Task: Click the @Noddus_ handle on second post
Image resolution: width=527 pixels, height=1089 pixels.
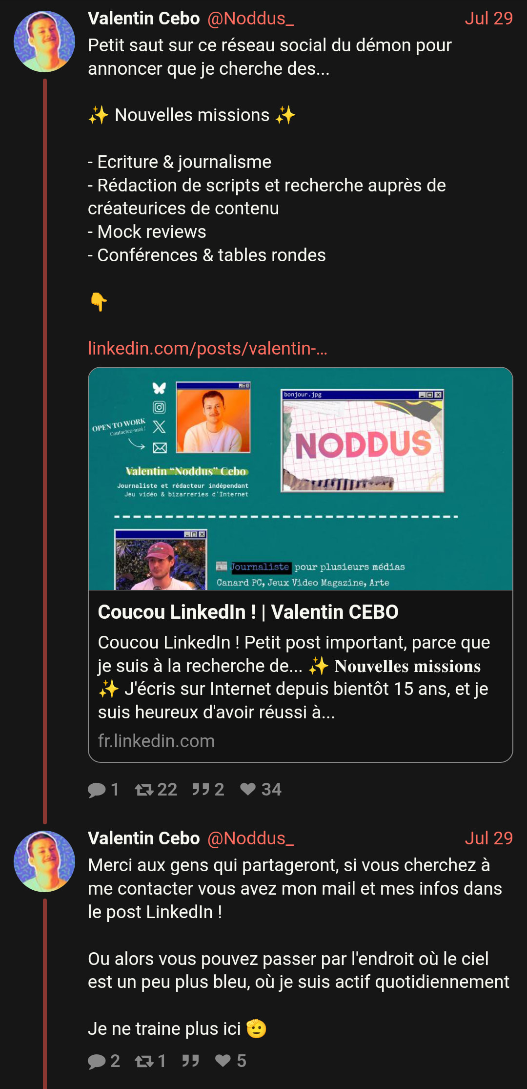Action: tap(250, 838)
